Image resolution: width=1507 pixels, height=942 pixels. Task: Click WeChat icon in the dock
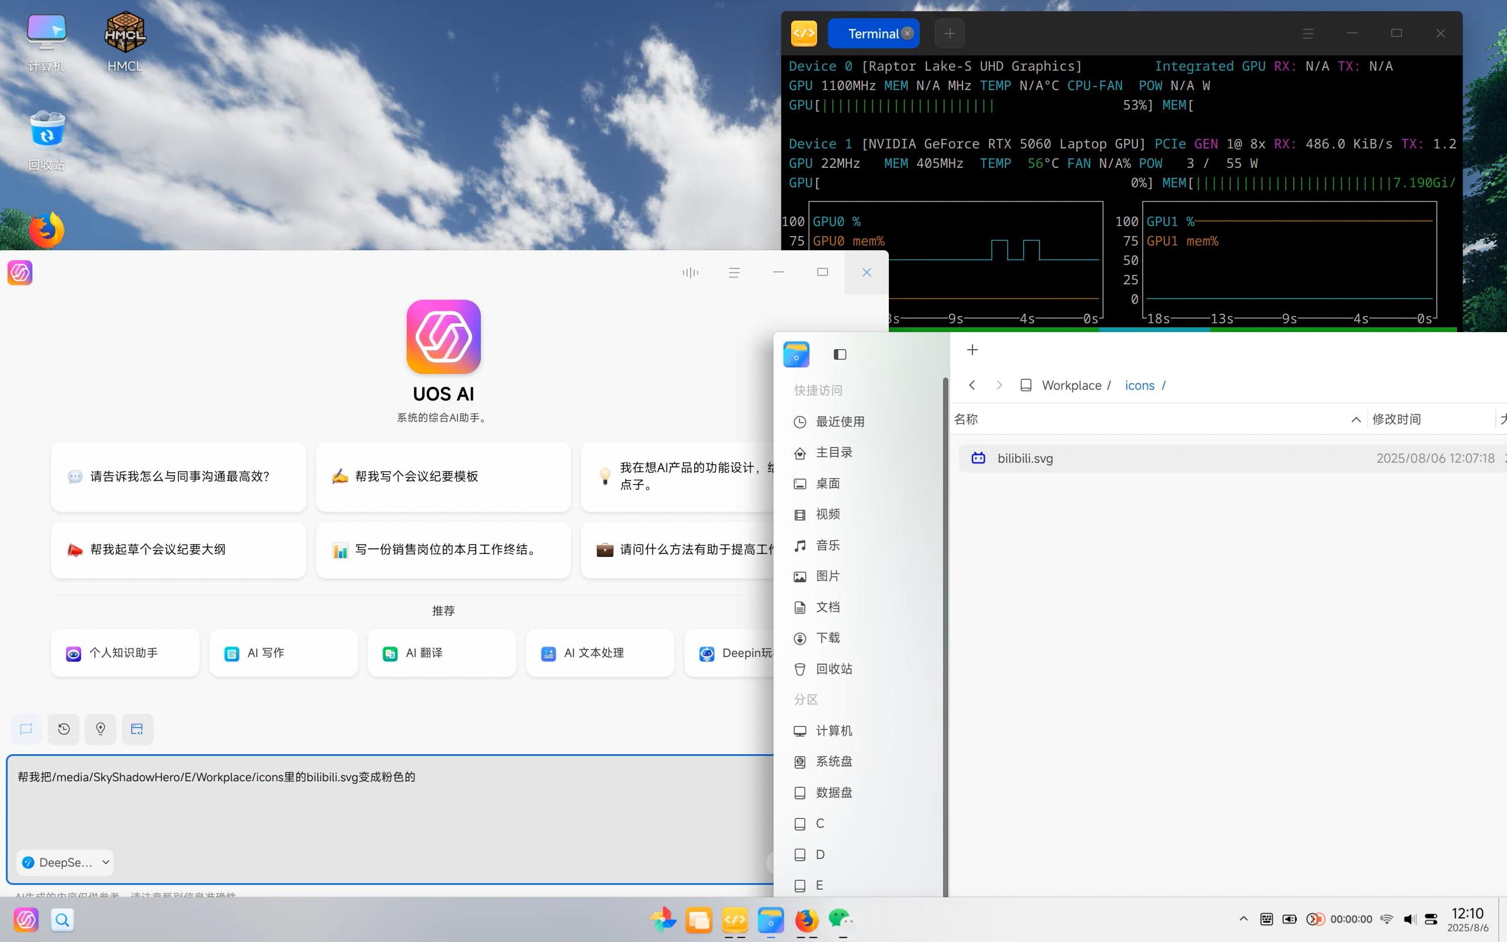click(x=842, y=920)
